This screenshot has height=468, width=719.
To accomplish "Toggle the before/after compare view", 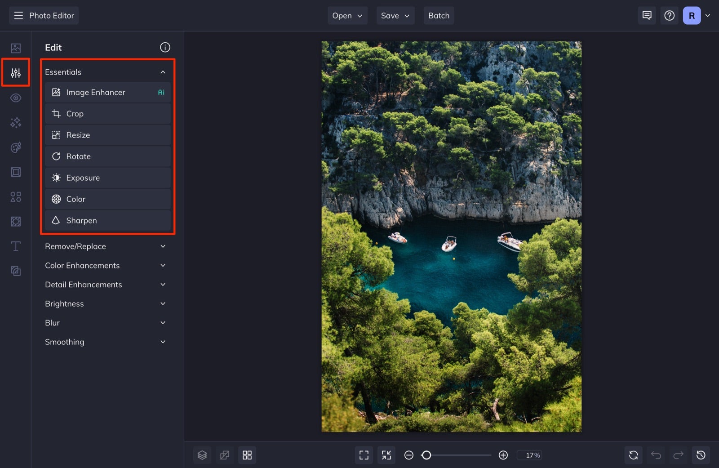I will [x=225, y=455].
